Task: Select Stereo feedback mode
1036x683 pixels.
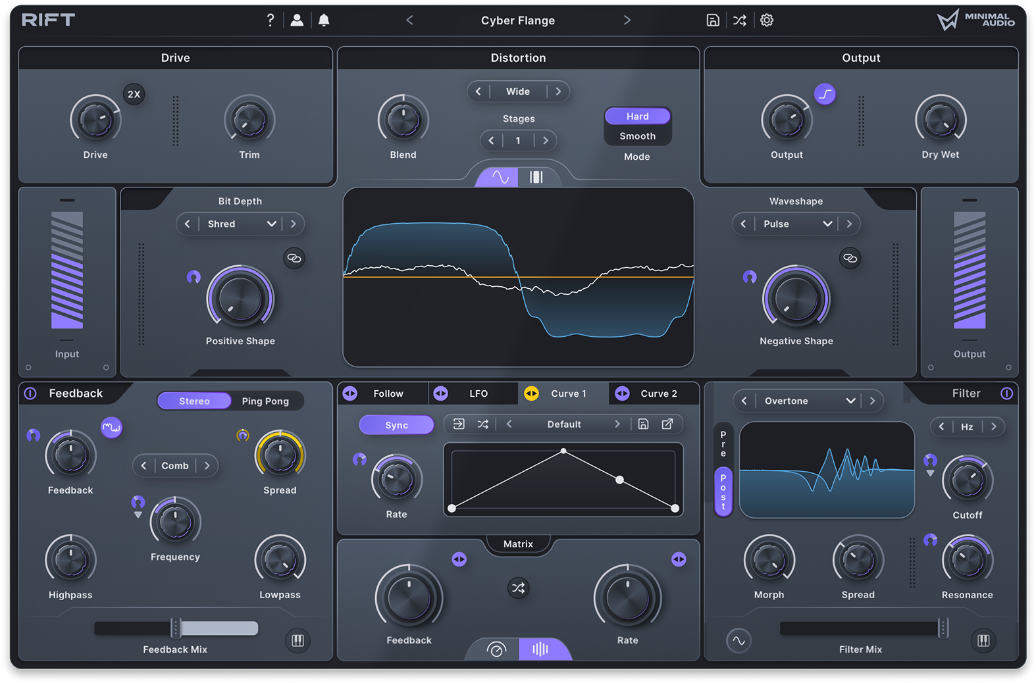Action: [194, 401]
